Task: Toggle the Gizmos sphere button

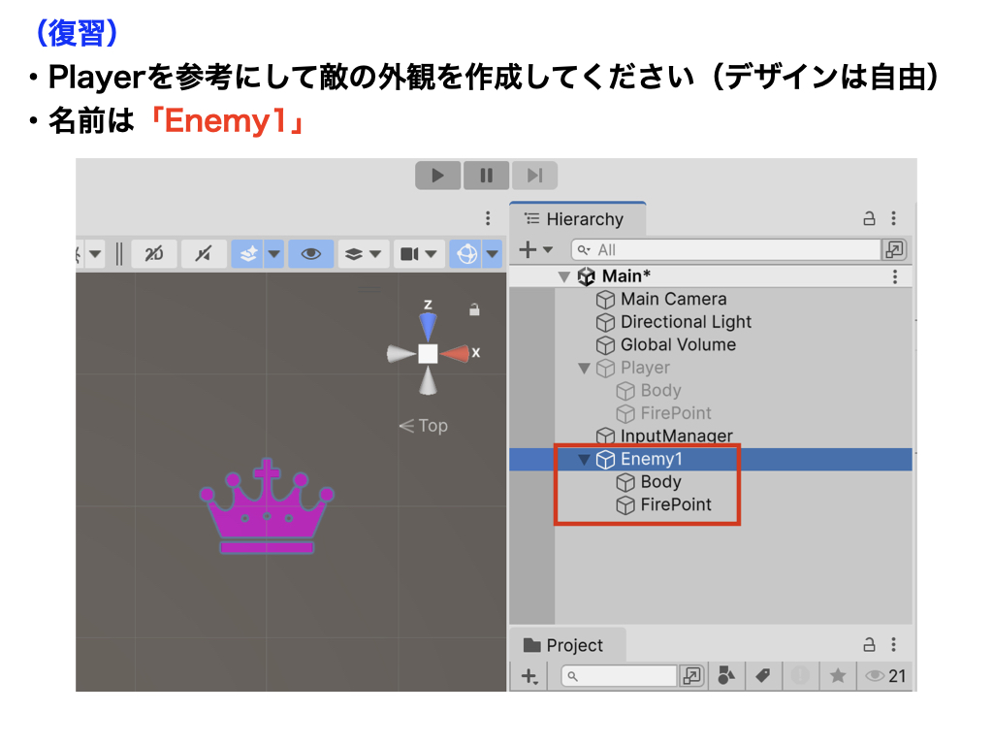Action: point(466,254)
